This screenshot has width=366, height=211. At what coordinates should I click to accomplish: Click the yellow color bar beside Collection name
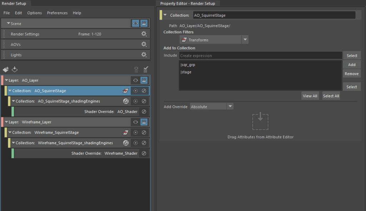[161, 15]
